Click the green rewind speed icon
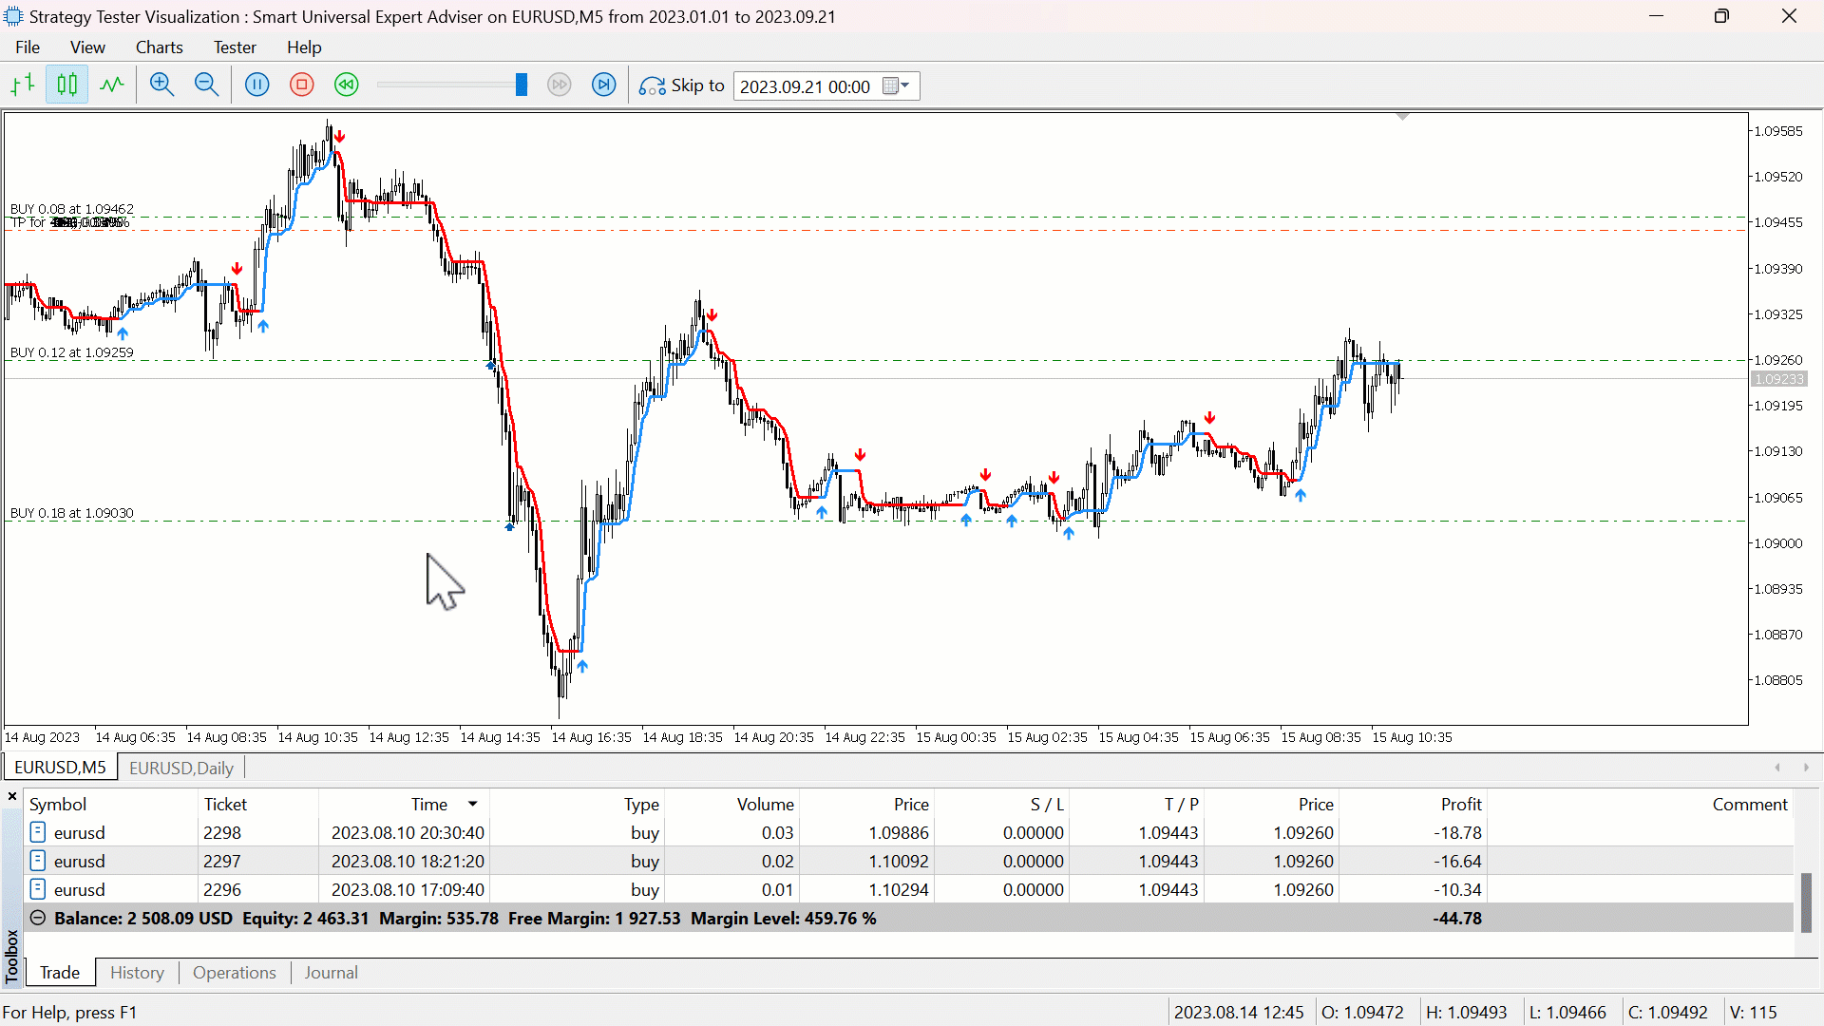The width and height of the screenshot is (1824, 1026). click(x=347, y=85)
